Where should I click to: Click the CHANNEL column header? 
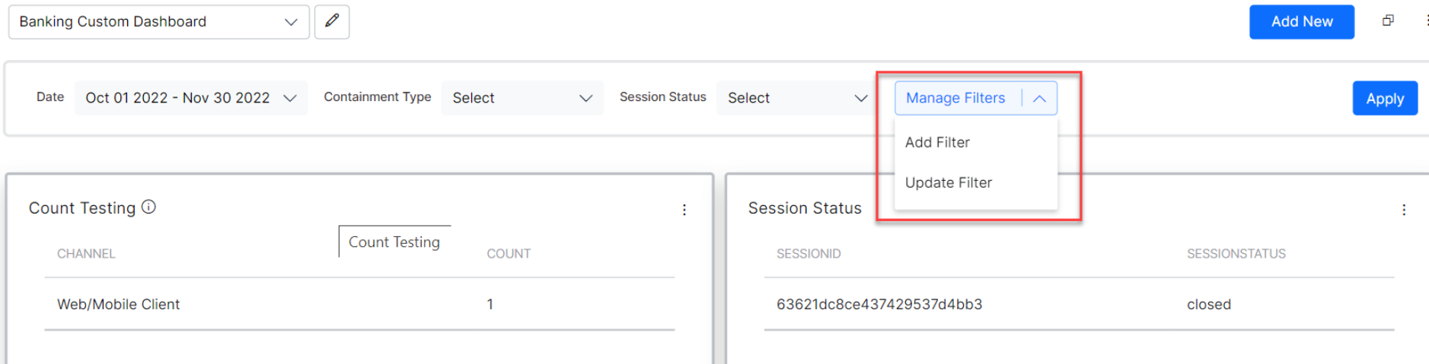86,254
